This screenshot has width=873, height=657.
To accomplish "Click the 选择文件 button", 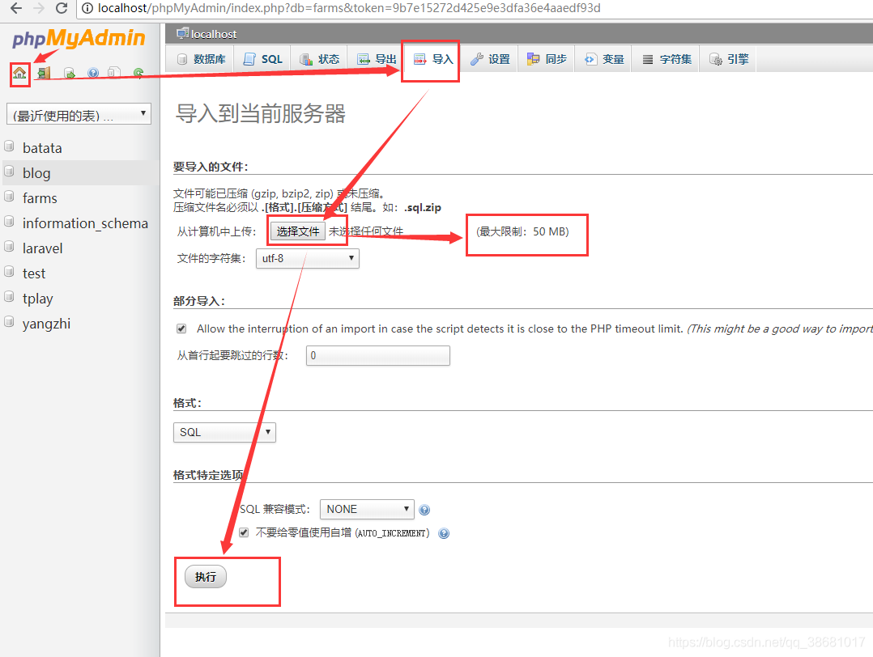I will (x=298, y=231).
